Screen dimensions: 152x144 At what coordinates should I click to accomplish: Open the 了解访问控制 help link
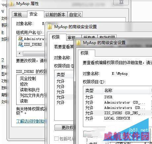[x=31, y=121]
